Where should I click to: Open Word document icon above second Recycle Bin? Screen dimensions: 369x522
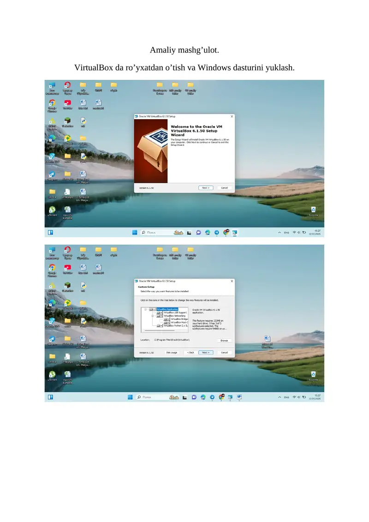267,342
